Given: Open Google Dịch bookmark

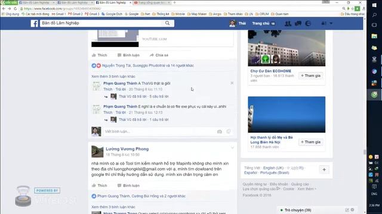Looking at the screenshot, I should click(112, 14).
